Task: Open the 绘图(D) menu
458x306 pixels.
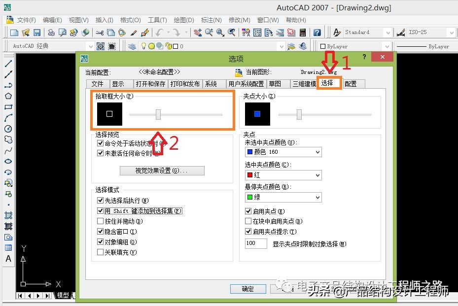Action: coord(184,20)
